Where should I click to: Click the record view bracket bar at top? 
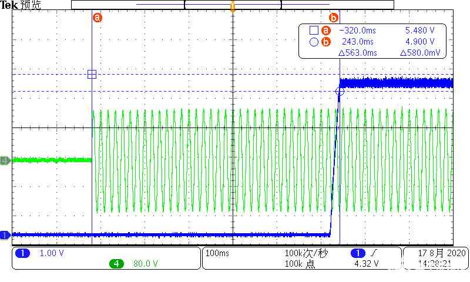(233, 5)
